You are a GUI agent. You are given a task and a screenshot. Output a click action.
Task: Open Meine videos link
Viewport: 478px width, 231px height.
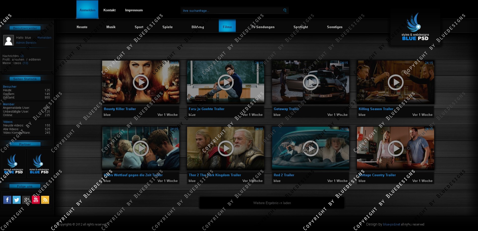click(15, 63)
